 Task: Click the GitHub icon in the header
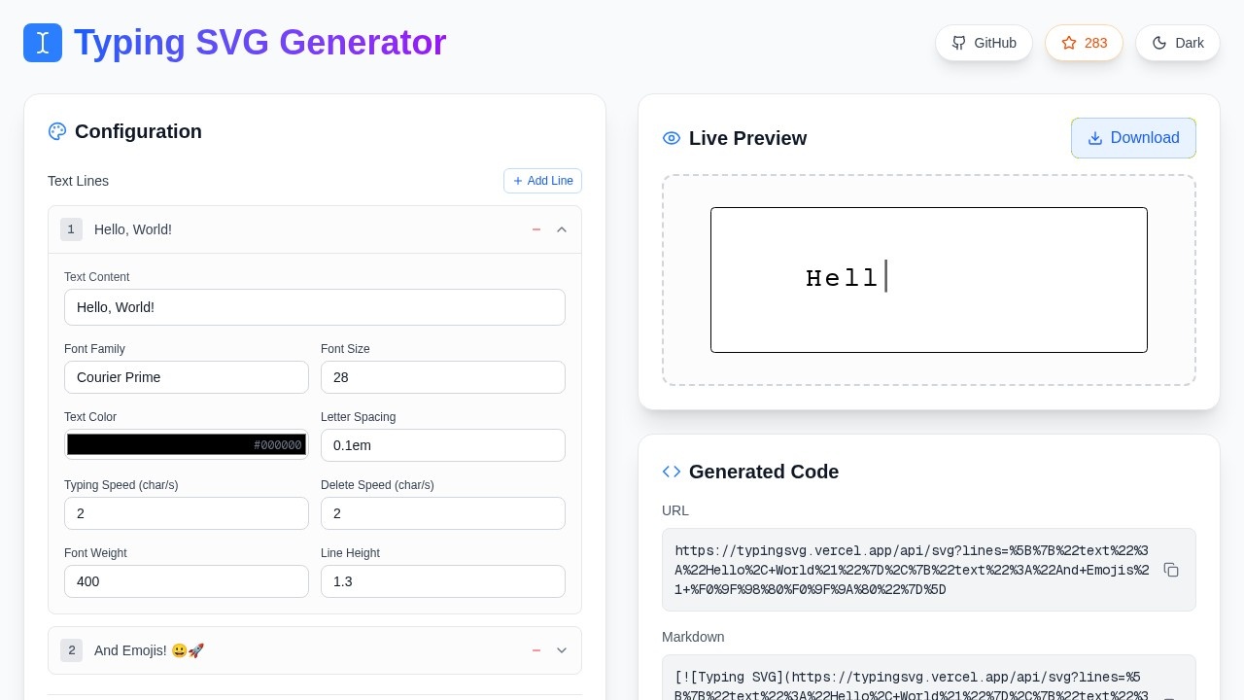tap(959, 43)
